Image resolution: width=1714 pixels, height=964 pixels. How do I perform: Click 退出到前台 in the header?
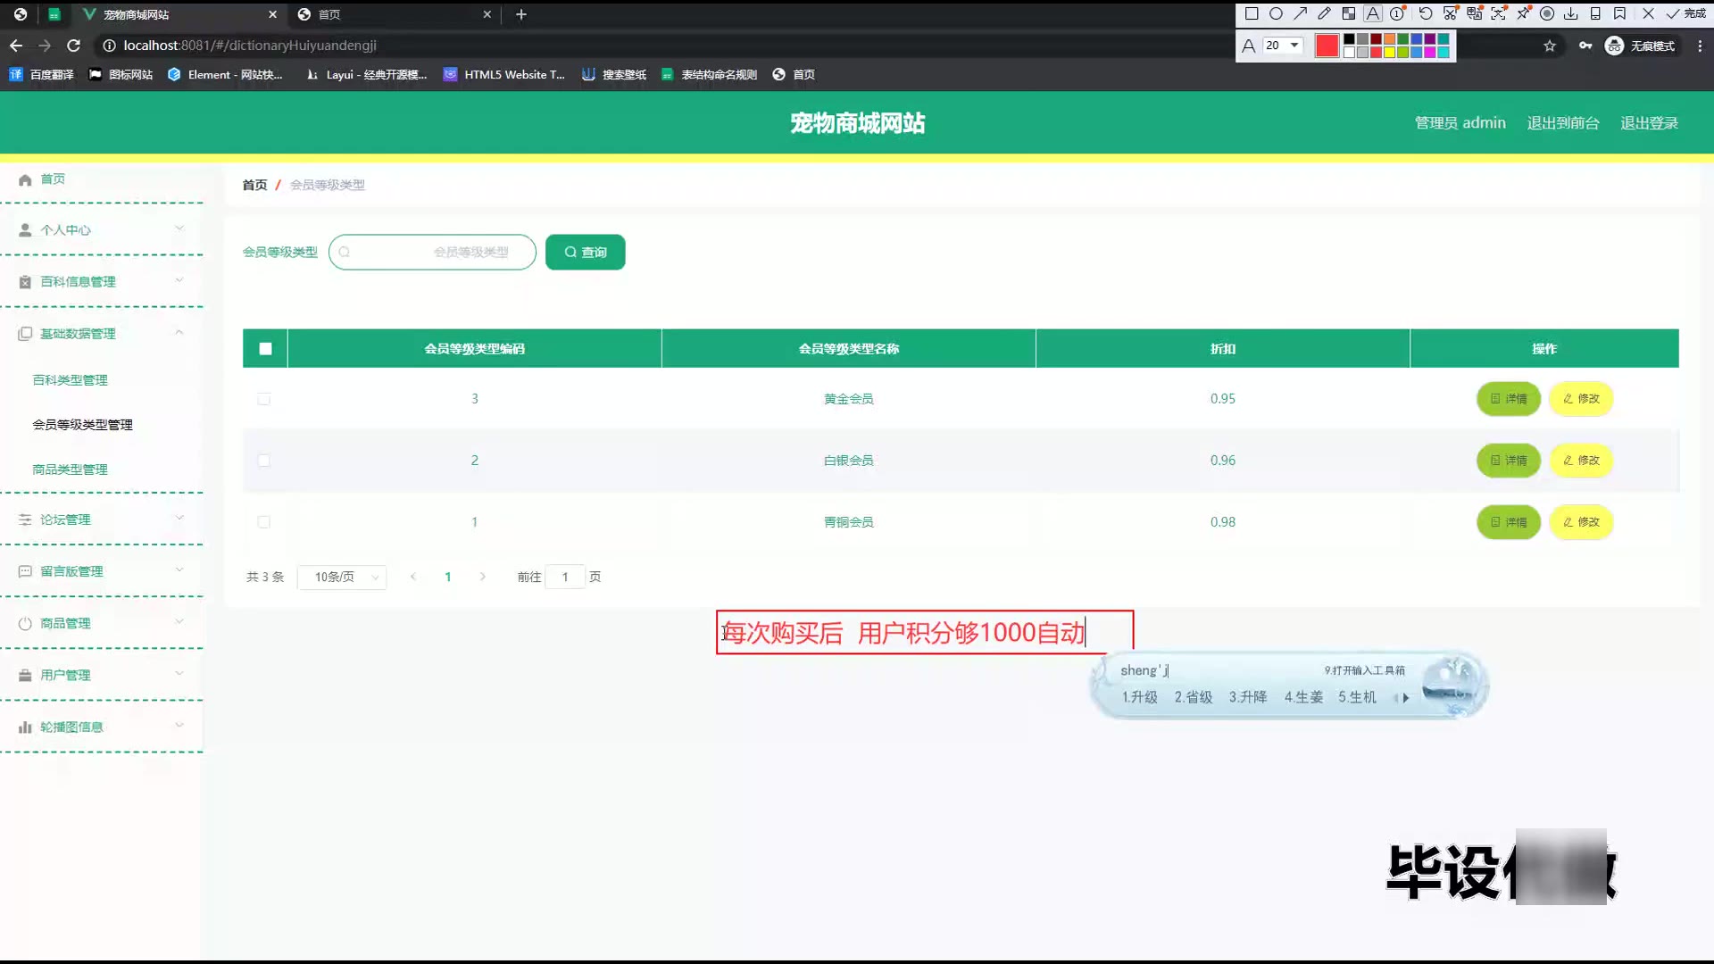pos(1563,123)
